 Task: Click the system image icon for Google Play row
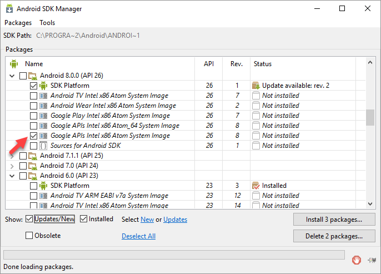[43, 116]
